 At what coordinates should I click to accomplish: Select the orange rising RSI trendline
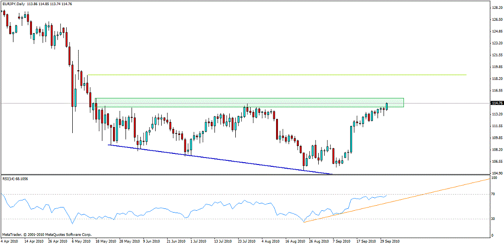click(x=397, y=200)
